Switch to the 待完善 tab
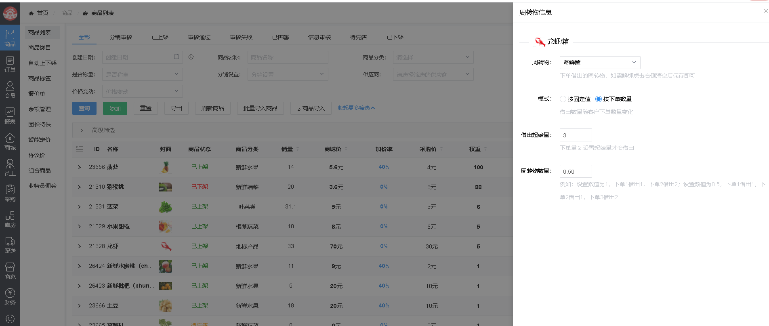This screenshot has width=769, height=326. pyautogui.click(x=359, y=37)
